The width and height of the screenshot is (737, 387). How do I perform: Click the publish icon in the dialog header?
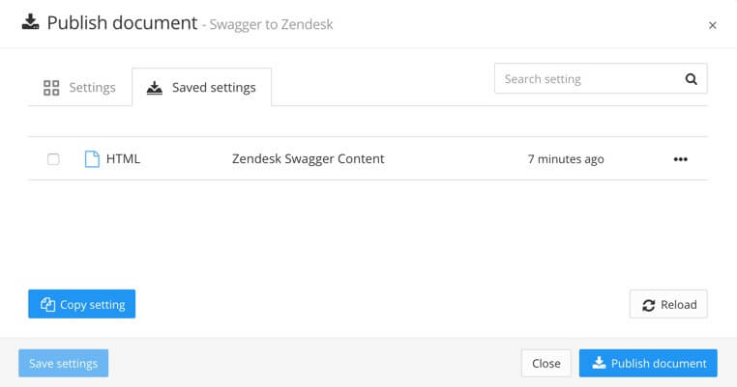[x=30, y=22]
